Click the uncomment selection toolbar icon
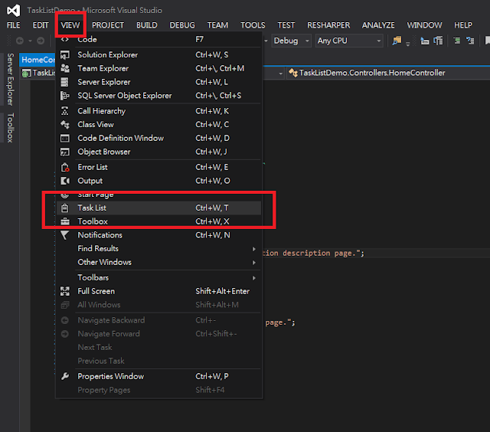490x432 pixels. [x=470, y=41]
